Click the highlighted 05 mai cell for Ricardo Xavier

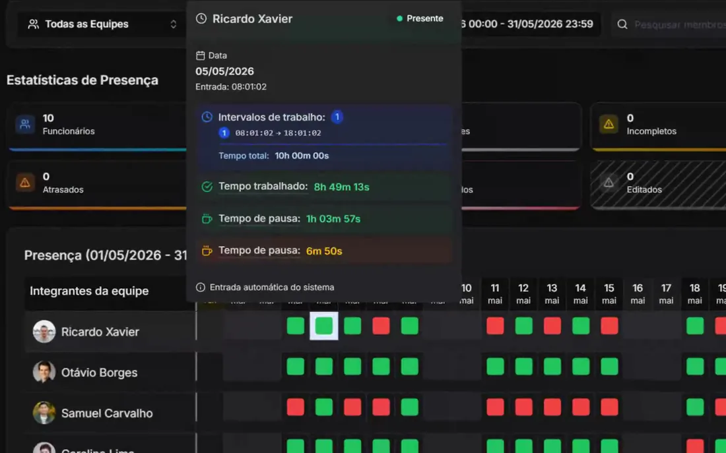click(x=323, y=326)
